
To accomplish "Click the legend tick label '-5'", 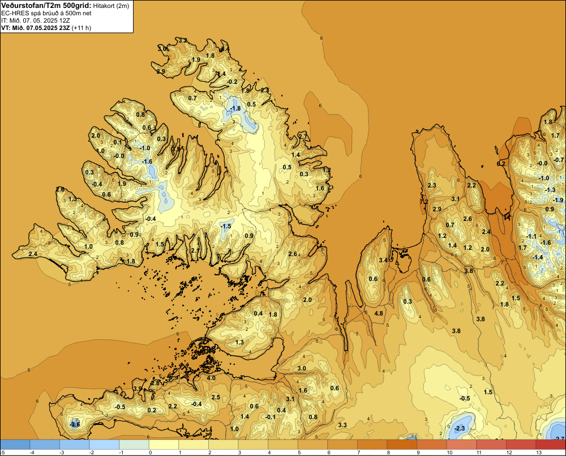I will [x=3, y=453].
